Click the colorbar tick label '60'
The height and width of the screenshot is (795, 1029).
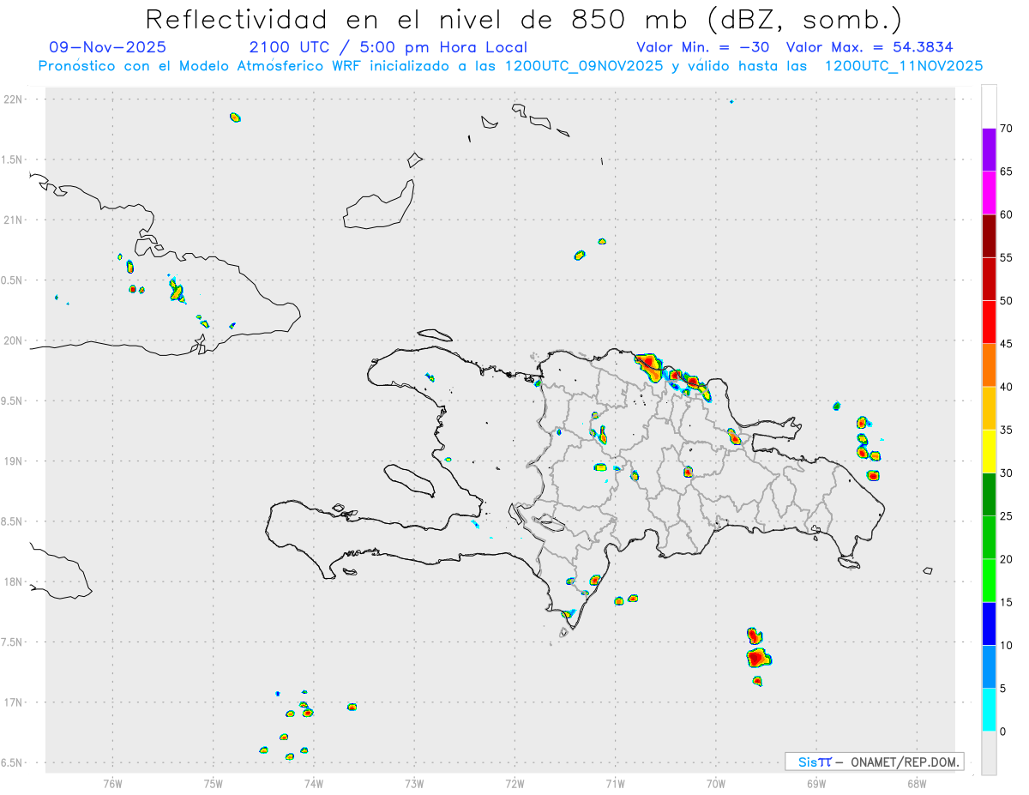1007,214
